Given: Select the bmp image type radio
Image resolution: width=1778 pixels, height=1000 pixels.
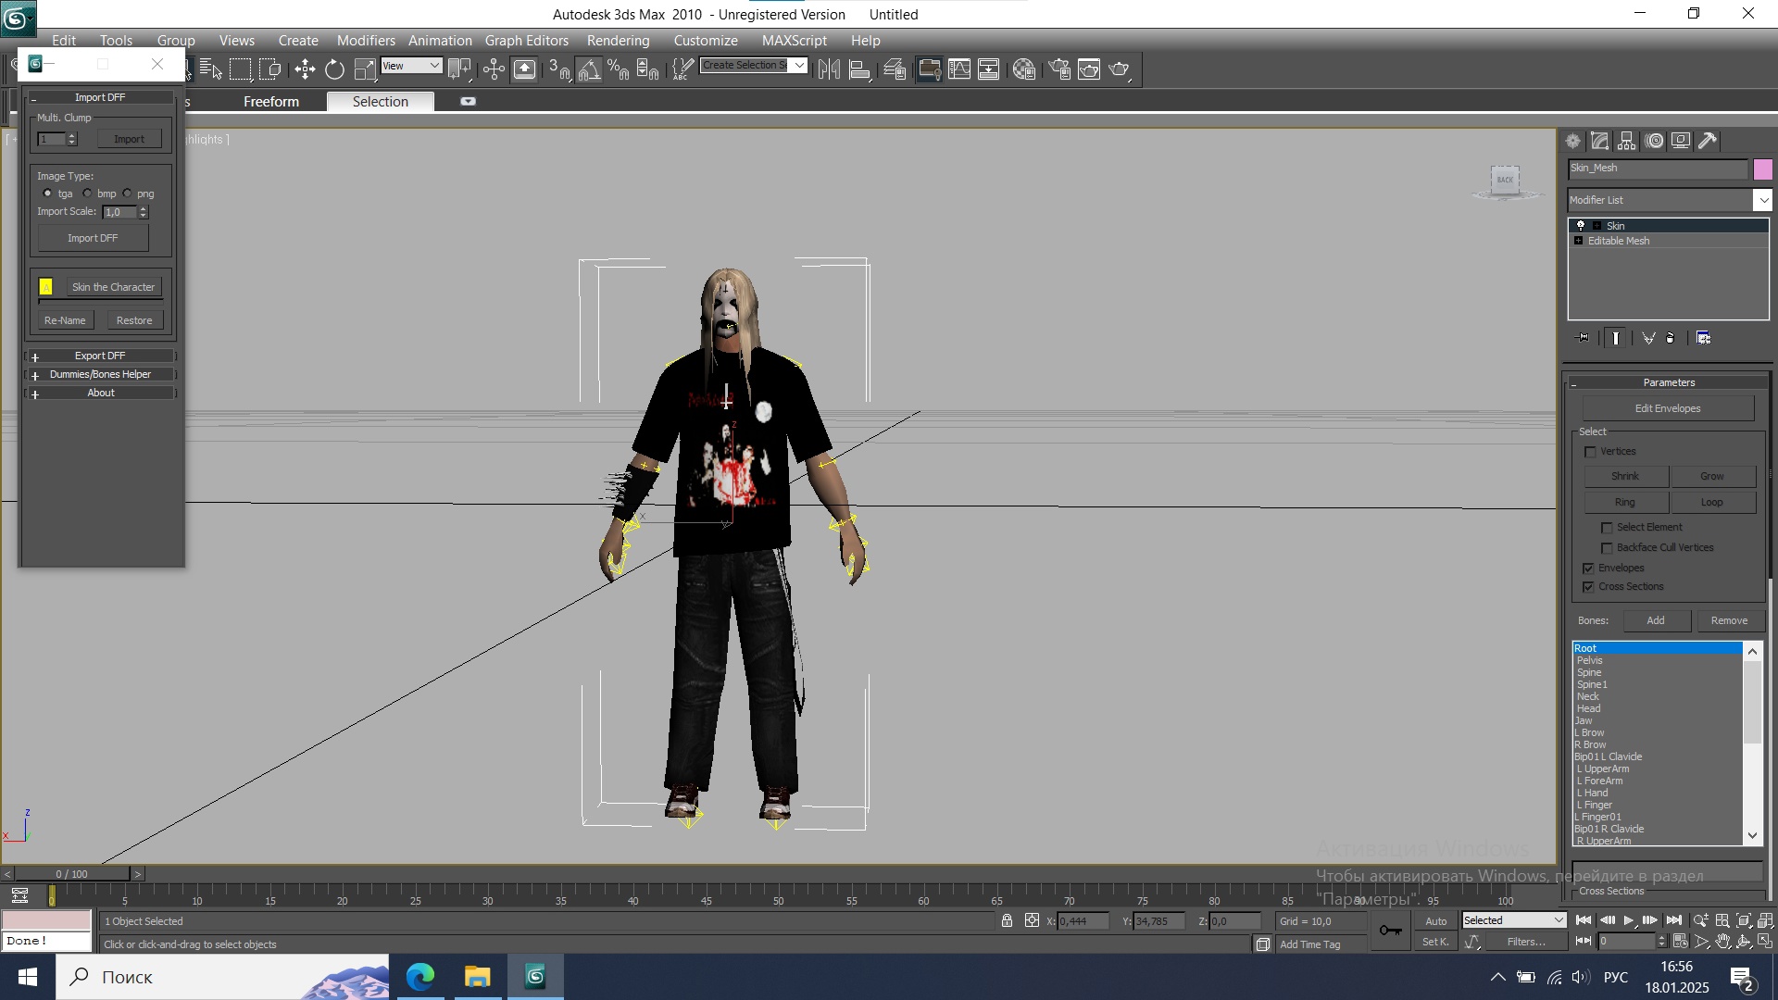Looking at the screenshot, I should (87, 194).
